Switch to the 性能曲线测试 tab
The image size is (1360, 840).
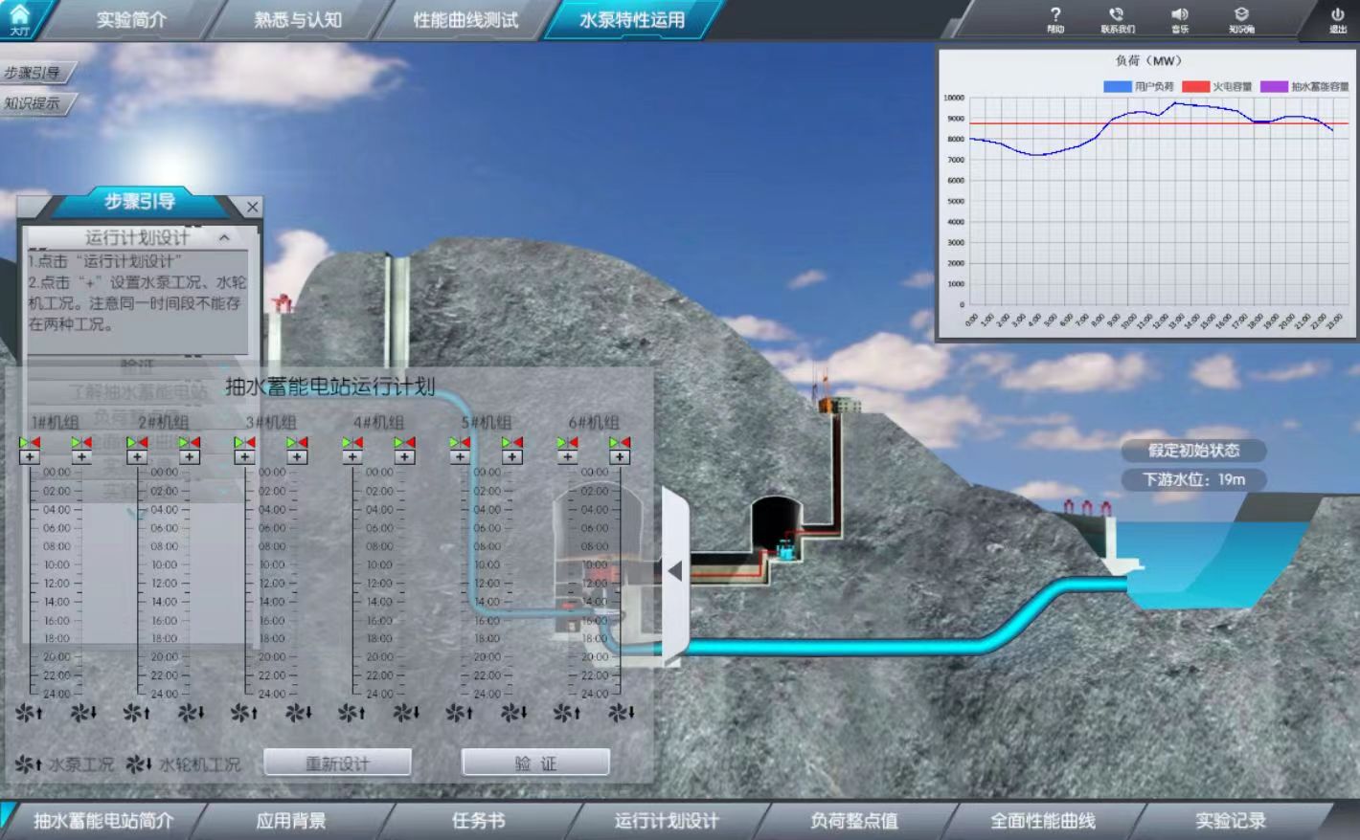465,20
